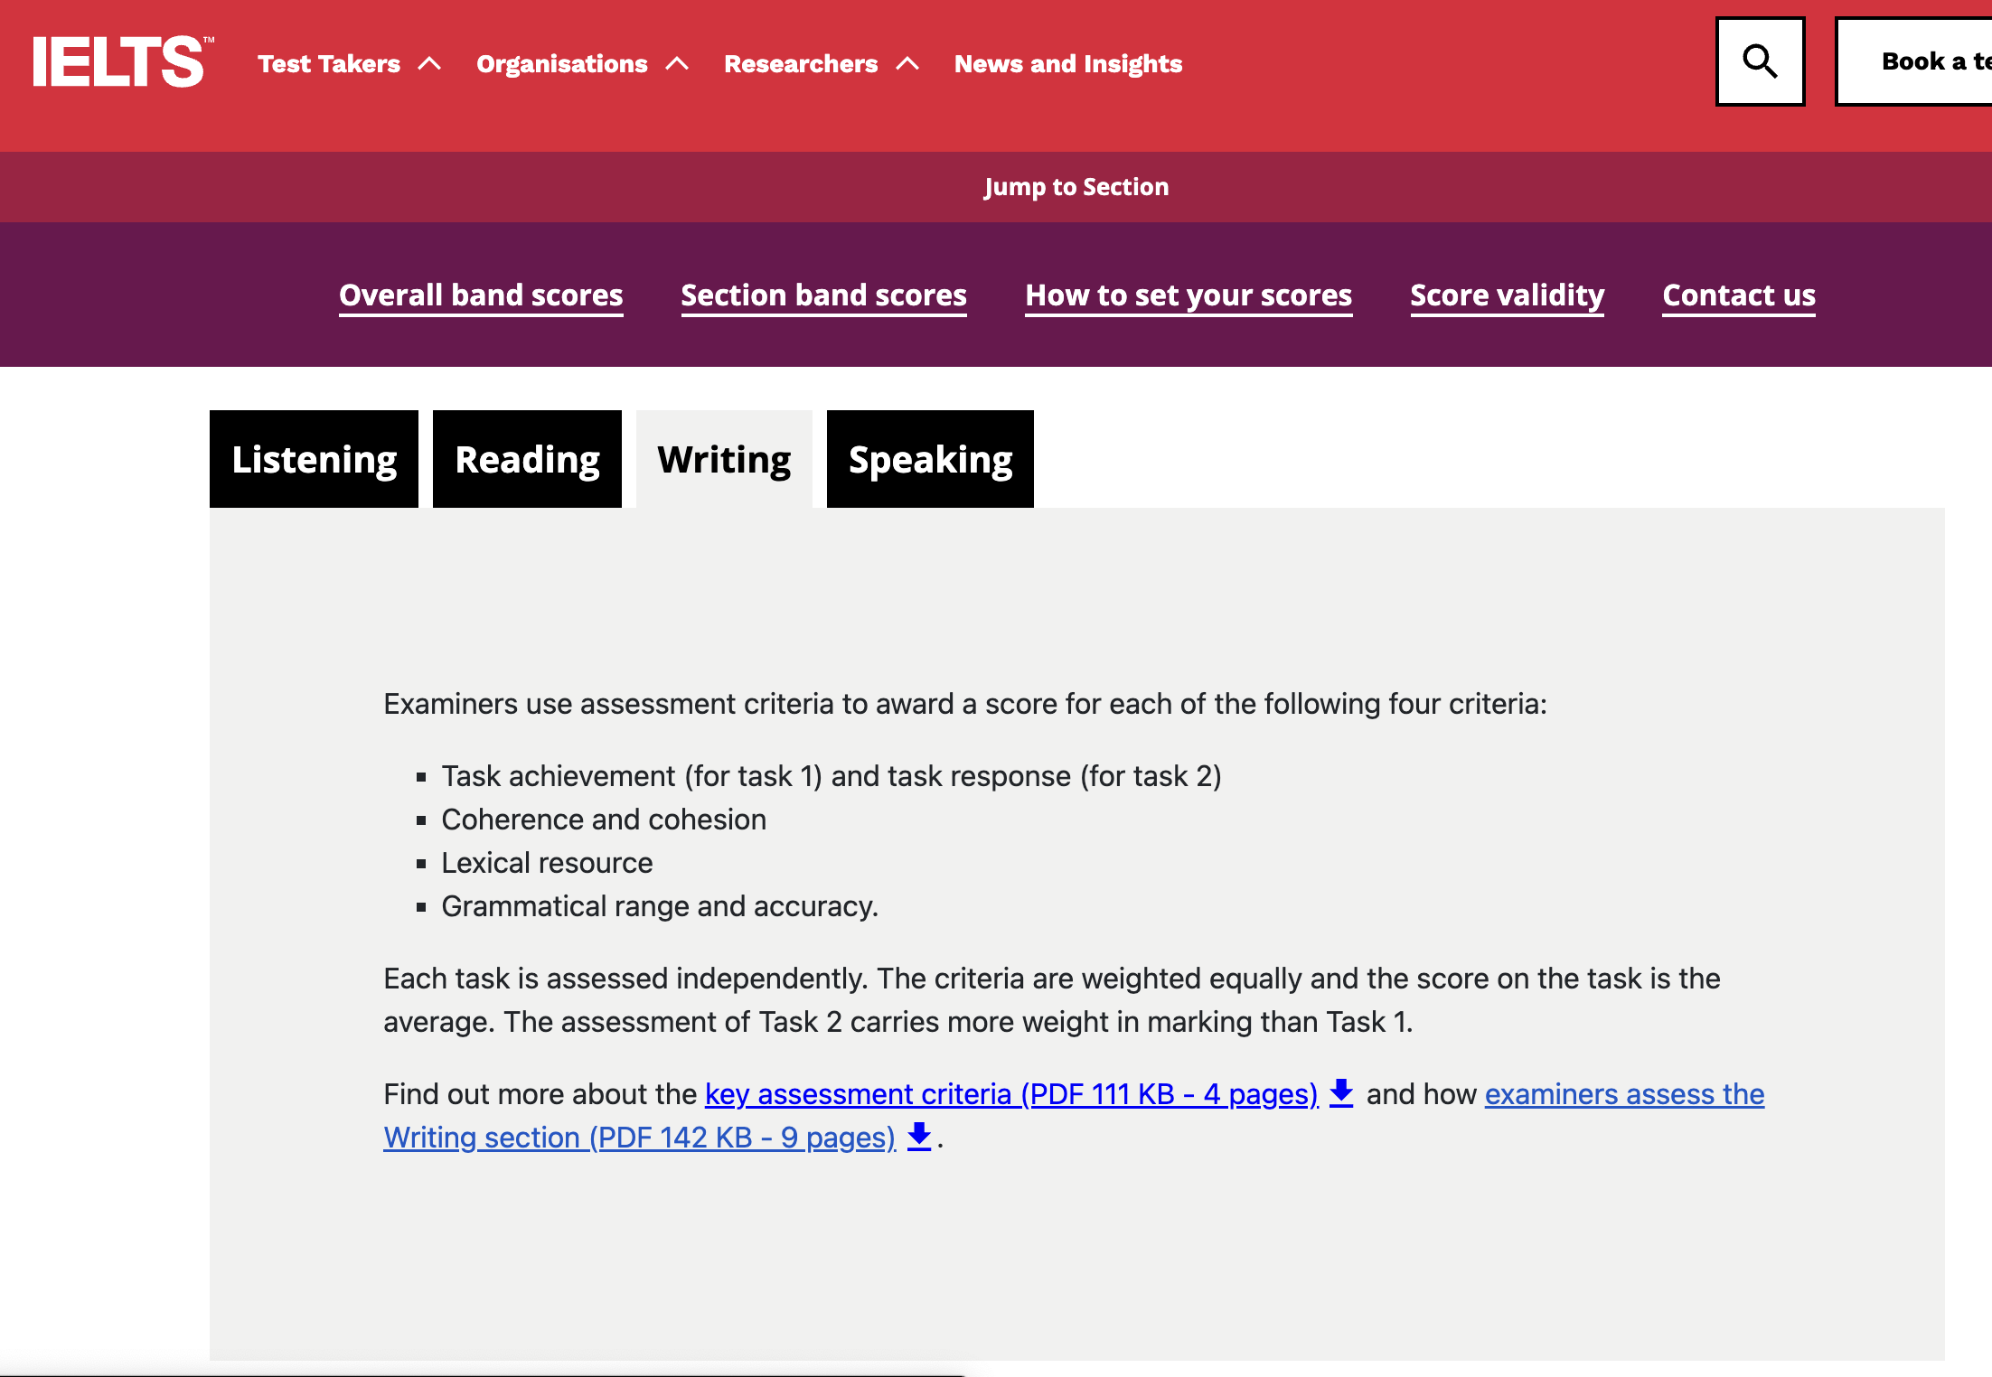Viewport: 1992px width, 1377px height.
Task: Click the Jump to Section bar
Action: tap(1076, 187)
